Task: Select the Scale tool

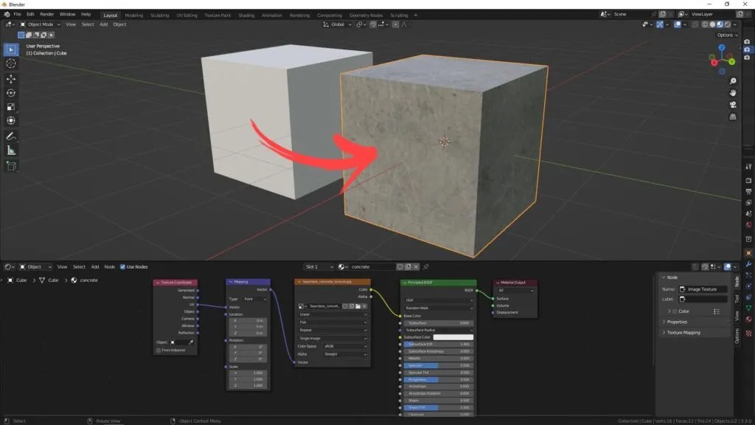Action: click(x=10, y=108)
